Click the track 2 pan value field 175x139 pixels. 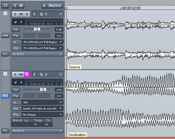pyautogui.click(x=59, y=96)
